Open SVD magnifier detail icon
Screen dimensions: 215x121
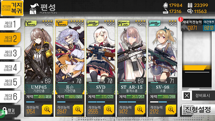pos(109,109)
